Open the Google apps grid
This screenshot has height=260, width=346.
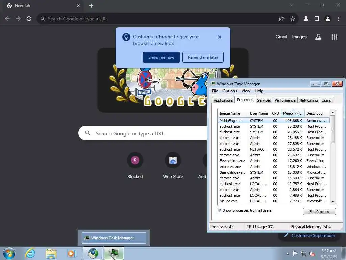[335, 37]
